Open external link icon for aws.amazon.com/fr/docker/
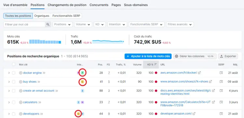 [x=199, y=73]
